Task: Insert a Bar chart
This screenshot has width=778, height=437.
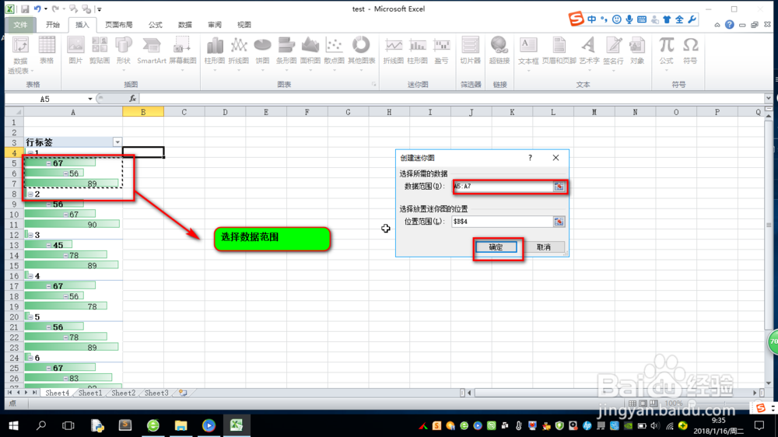Action: 286,54
